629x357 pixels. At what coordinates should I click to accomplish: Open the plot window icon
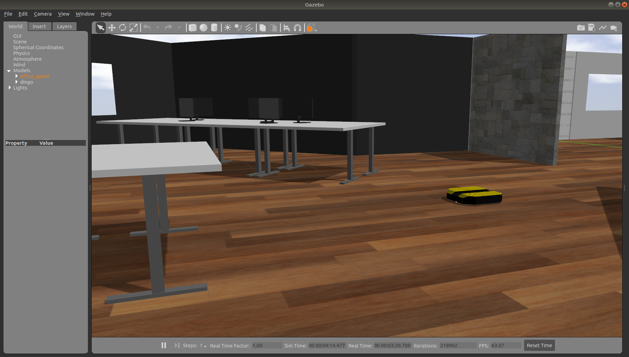[x=603, y=28]
